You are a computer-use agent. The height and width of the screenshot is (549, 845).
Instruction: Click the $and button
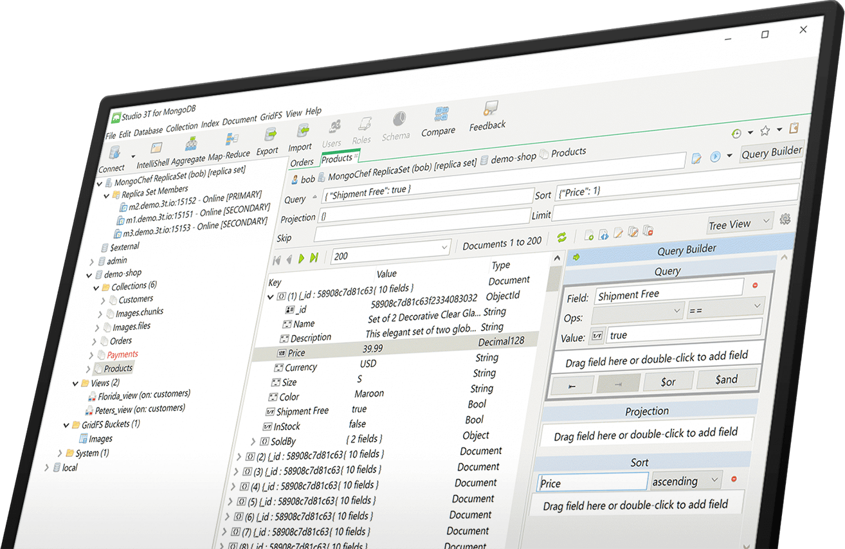pos(727,379)
